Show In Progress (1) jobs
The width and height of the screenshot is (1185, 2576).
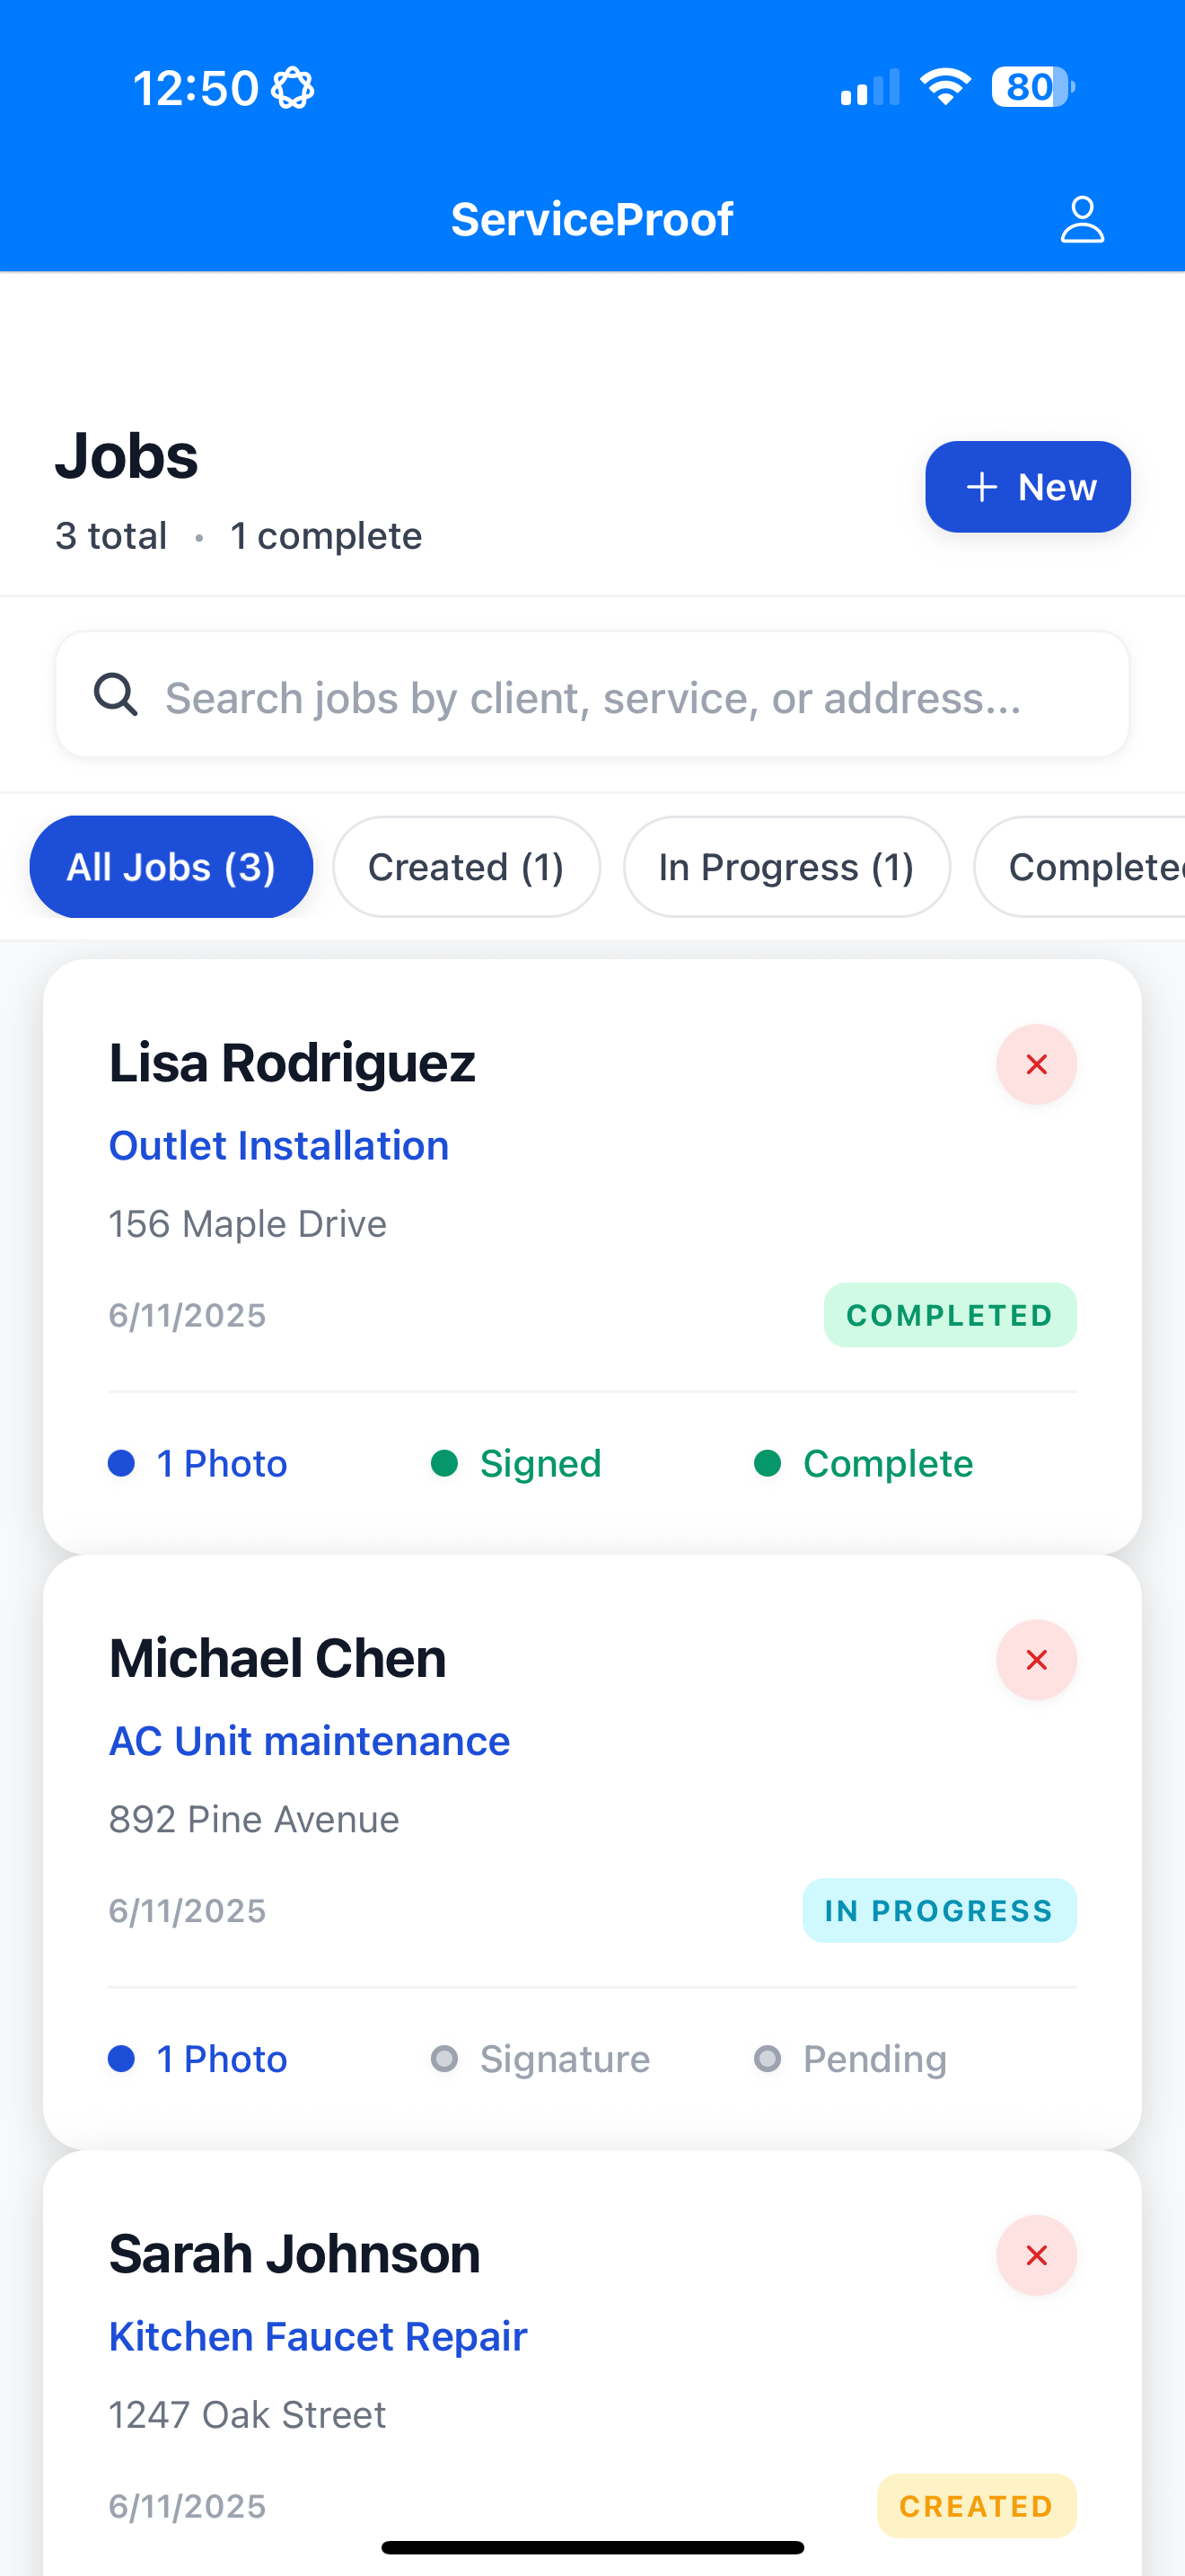click(x=786, y=867)
